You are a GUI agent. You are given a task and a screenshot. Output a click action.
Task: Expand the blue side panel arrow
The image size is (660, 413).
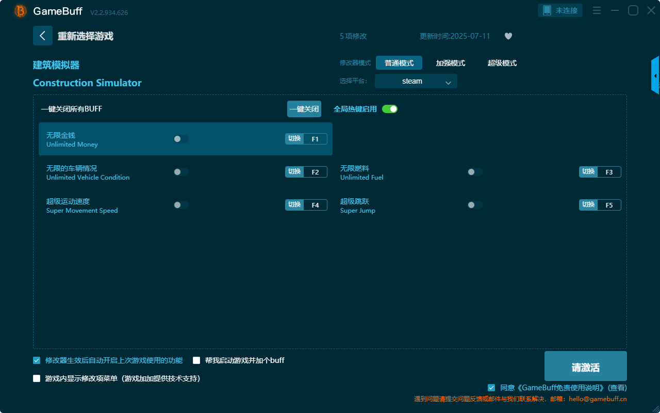pos(655,75)
